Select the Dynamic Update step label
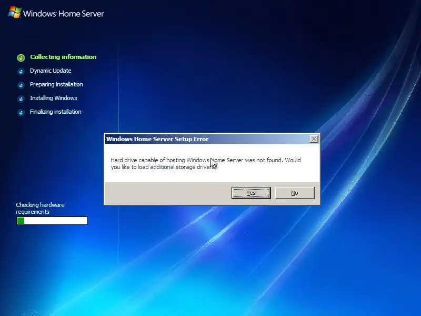 click(x=51, y=71)
